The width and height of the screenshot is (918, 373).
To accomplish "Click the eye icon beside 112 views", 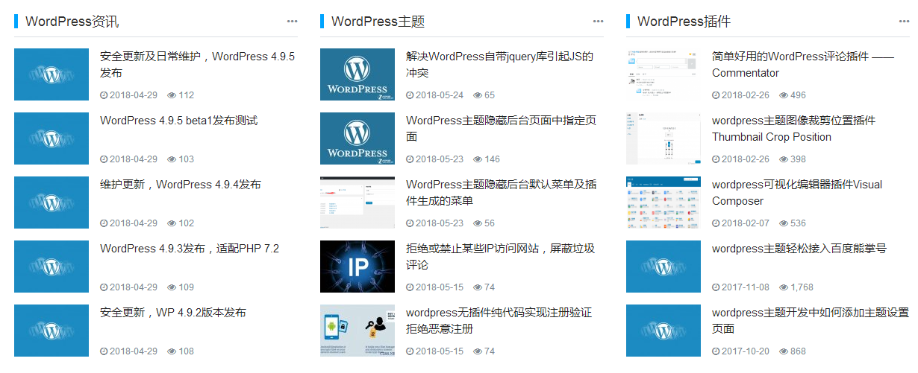I will [x=172, y=95].
